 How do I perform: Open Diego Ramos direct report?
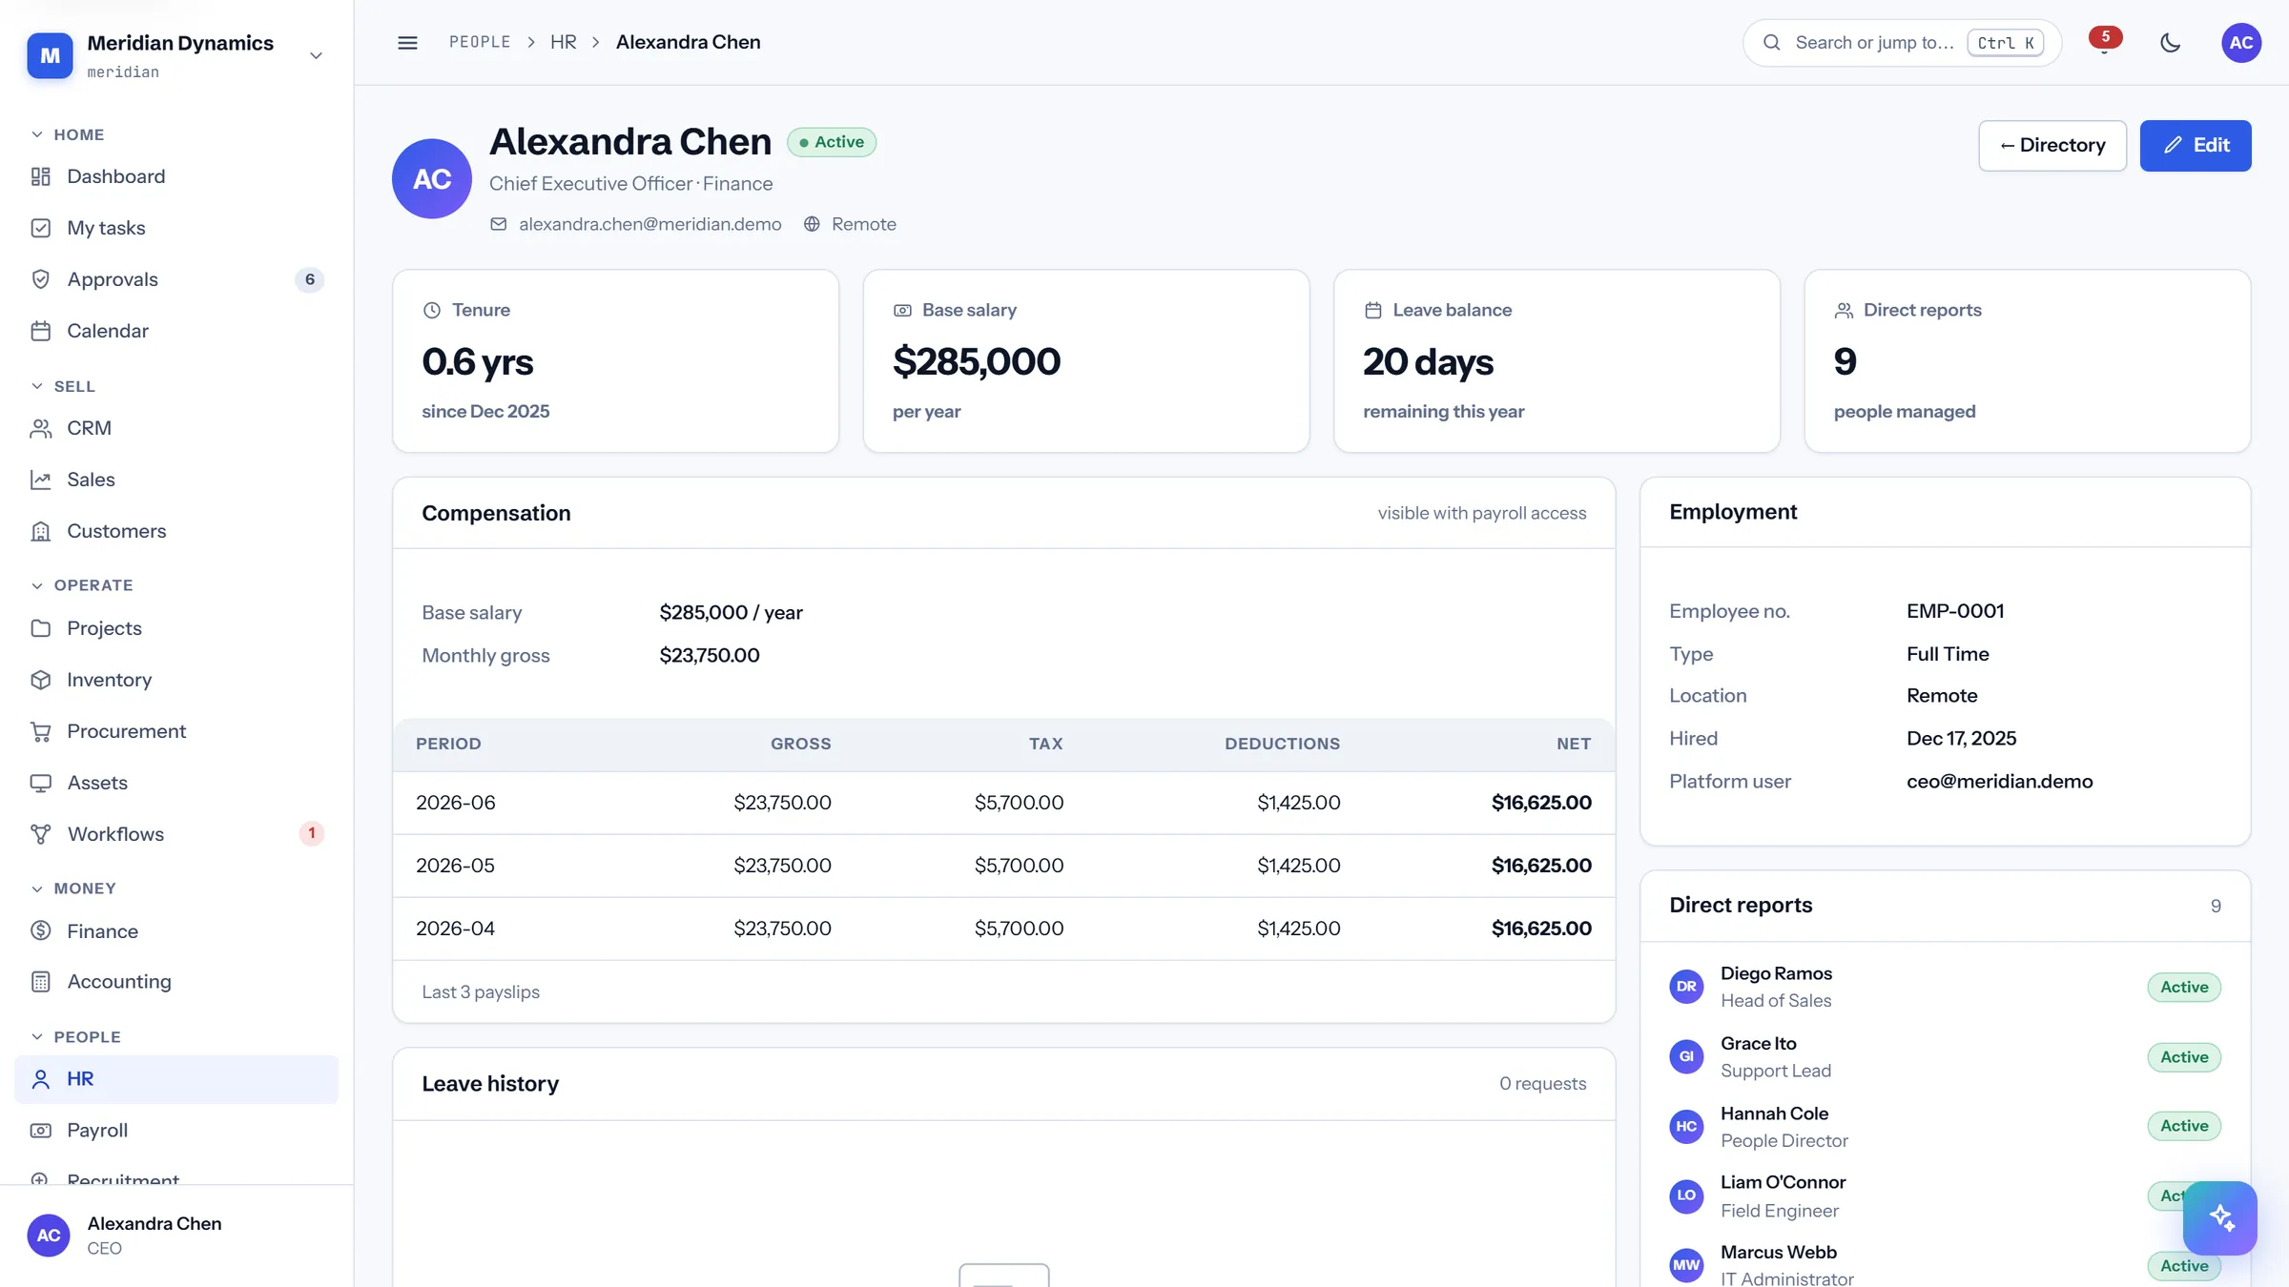point(1945,987)
